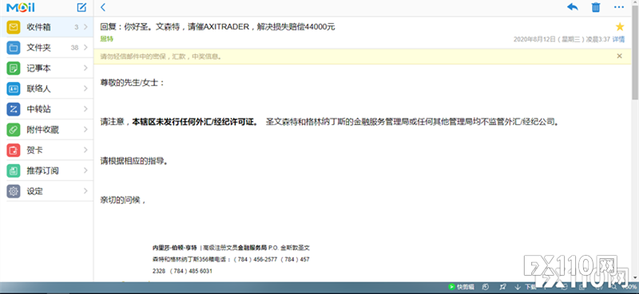Open 附件收藏 attachment favorites
The image size is (639, 294).
pos(47,130)
